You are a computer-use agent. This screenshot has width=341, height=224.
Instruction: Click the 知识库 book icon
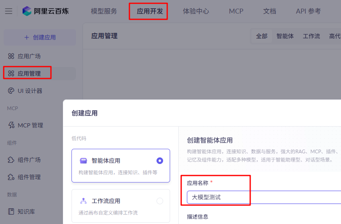pyautogui.click(x=11, y=211)
